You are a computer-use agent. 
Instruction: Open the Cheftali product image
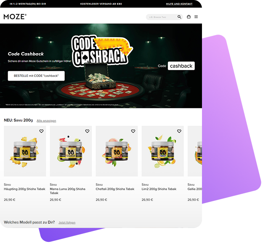coord(117,151)
